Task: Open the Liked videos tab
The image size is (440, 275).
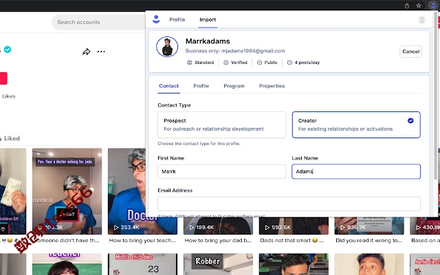Action: (10, 138)
